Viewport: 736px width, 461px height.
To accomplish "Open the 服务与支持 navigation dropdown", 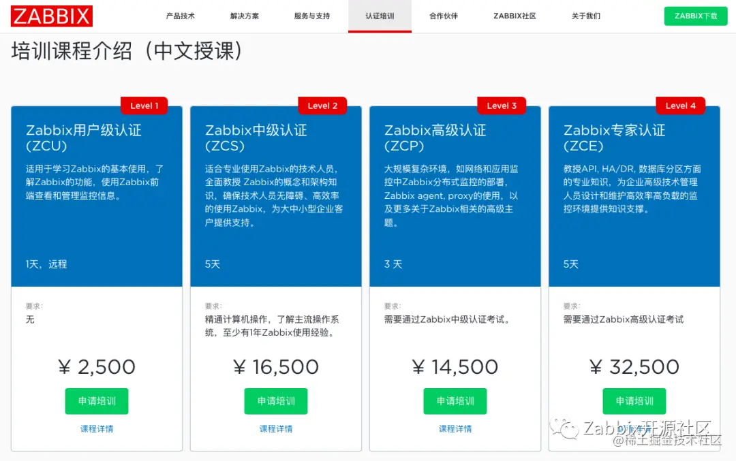I will 311,16.
